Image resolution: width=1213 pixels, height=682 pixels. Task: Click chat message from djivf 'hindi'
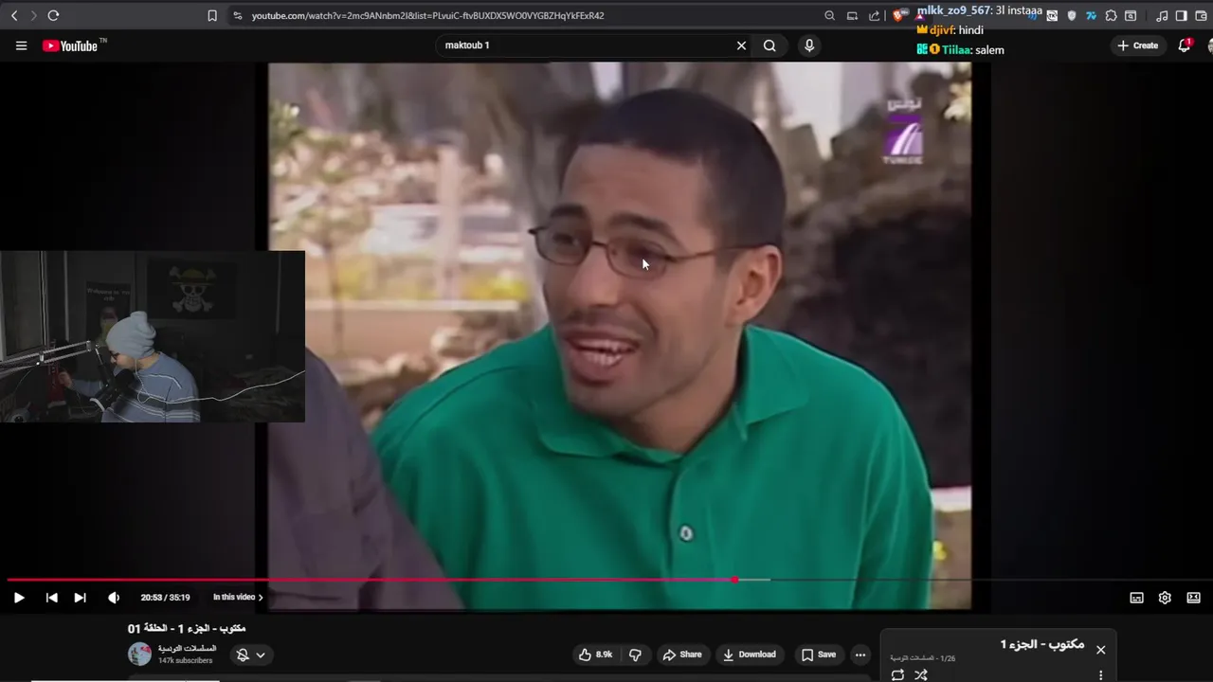[x=950, y=30]
